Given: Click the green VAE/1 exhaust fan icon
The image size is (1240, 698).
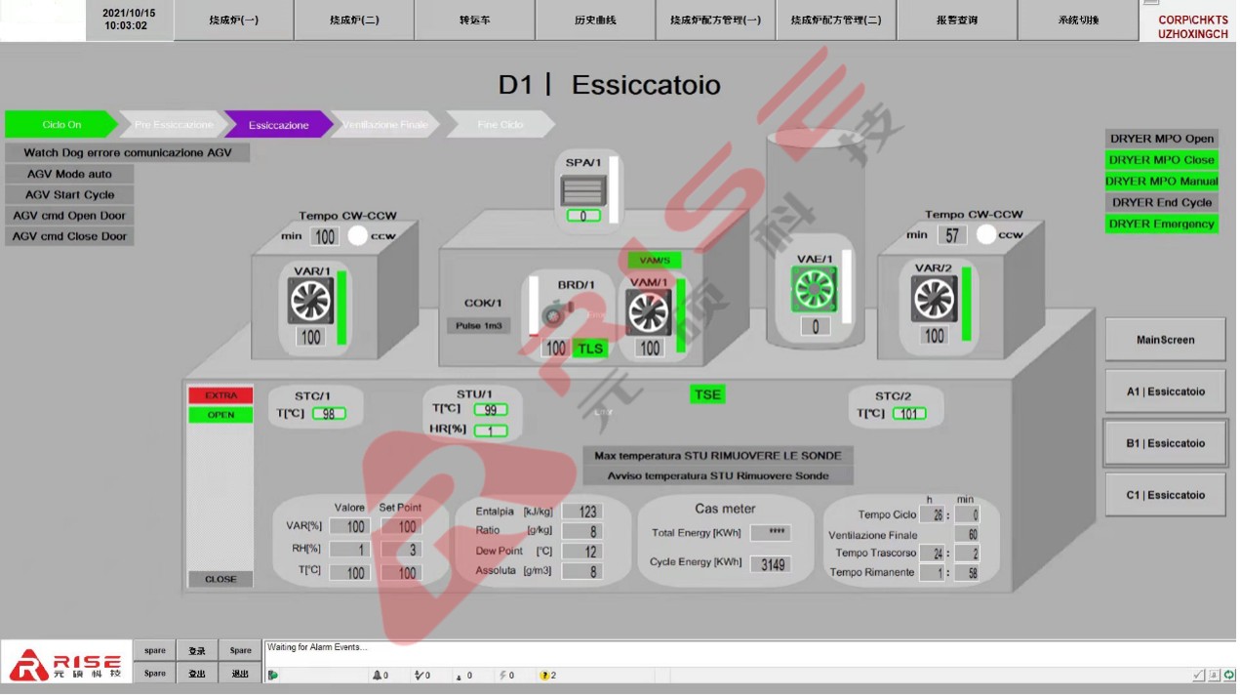Looking at the screenshot, I should (x=815, y=291).
